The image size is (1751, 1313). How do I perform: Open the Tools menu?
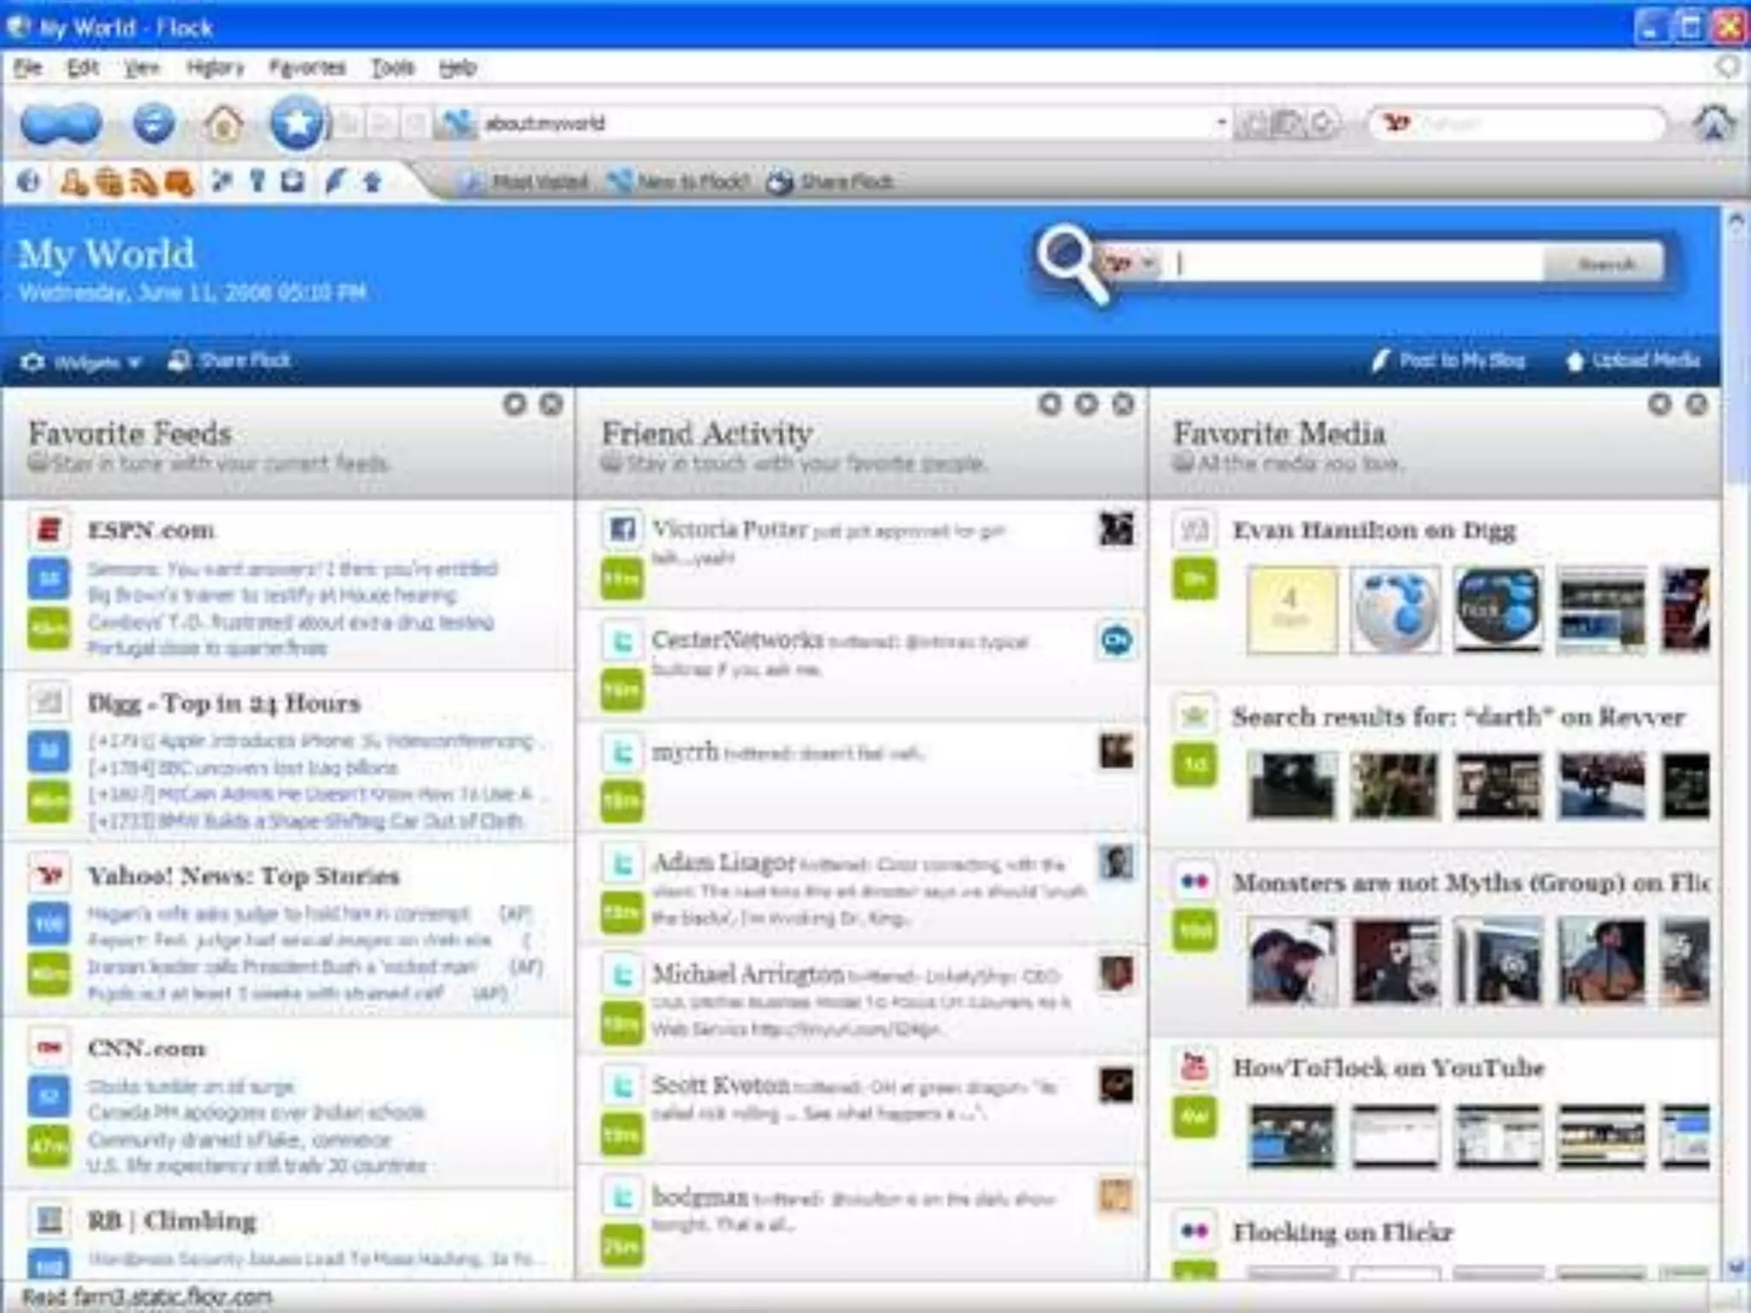[x=392, y=68]
